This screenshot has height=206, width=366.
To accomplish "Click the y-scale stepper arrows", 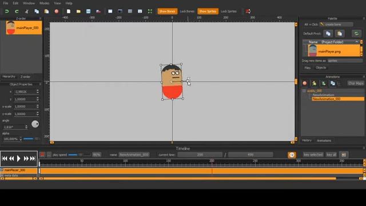I will click(38, 114).
